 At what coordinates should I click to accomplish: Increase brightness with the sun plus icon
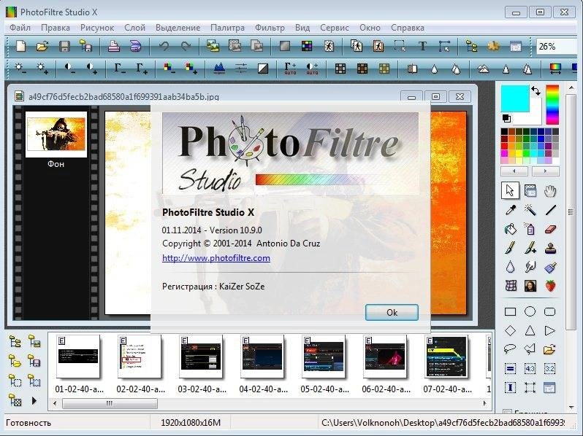click(x=43, y=69)
